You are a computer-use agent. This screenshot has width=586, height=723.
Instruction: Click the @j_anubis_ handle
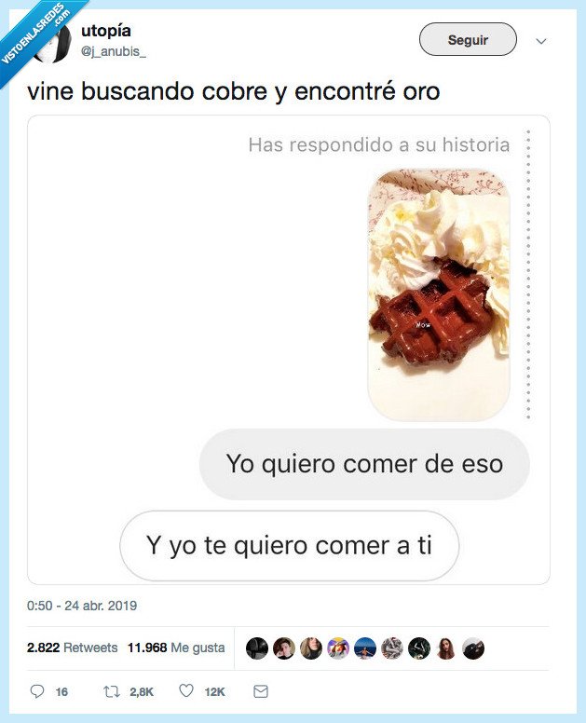pyautogui.click(x=114, y=51)
